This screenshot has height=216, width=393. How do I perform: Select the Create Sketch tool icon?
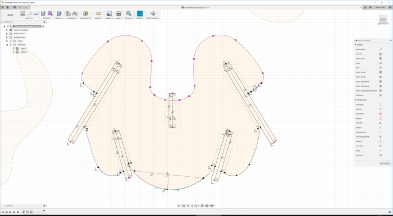(x=23, y=13)
